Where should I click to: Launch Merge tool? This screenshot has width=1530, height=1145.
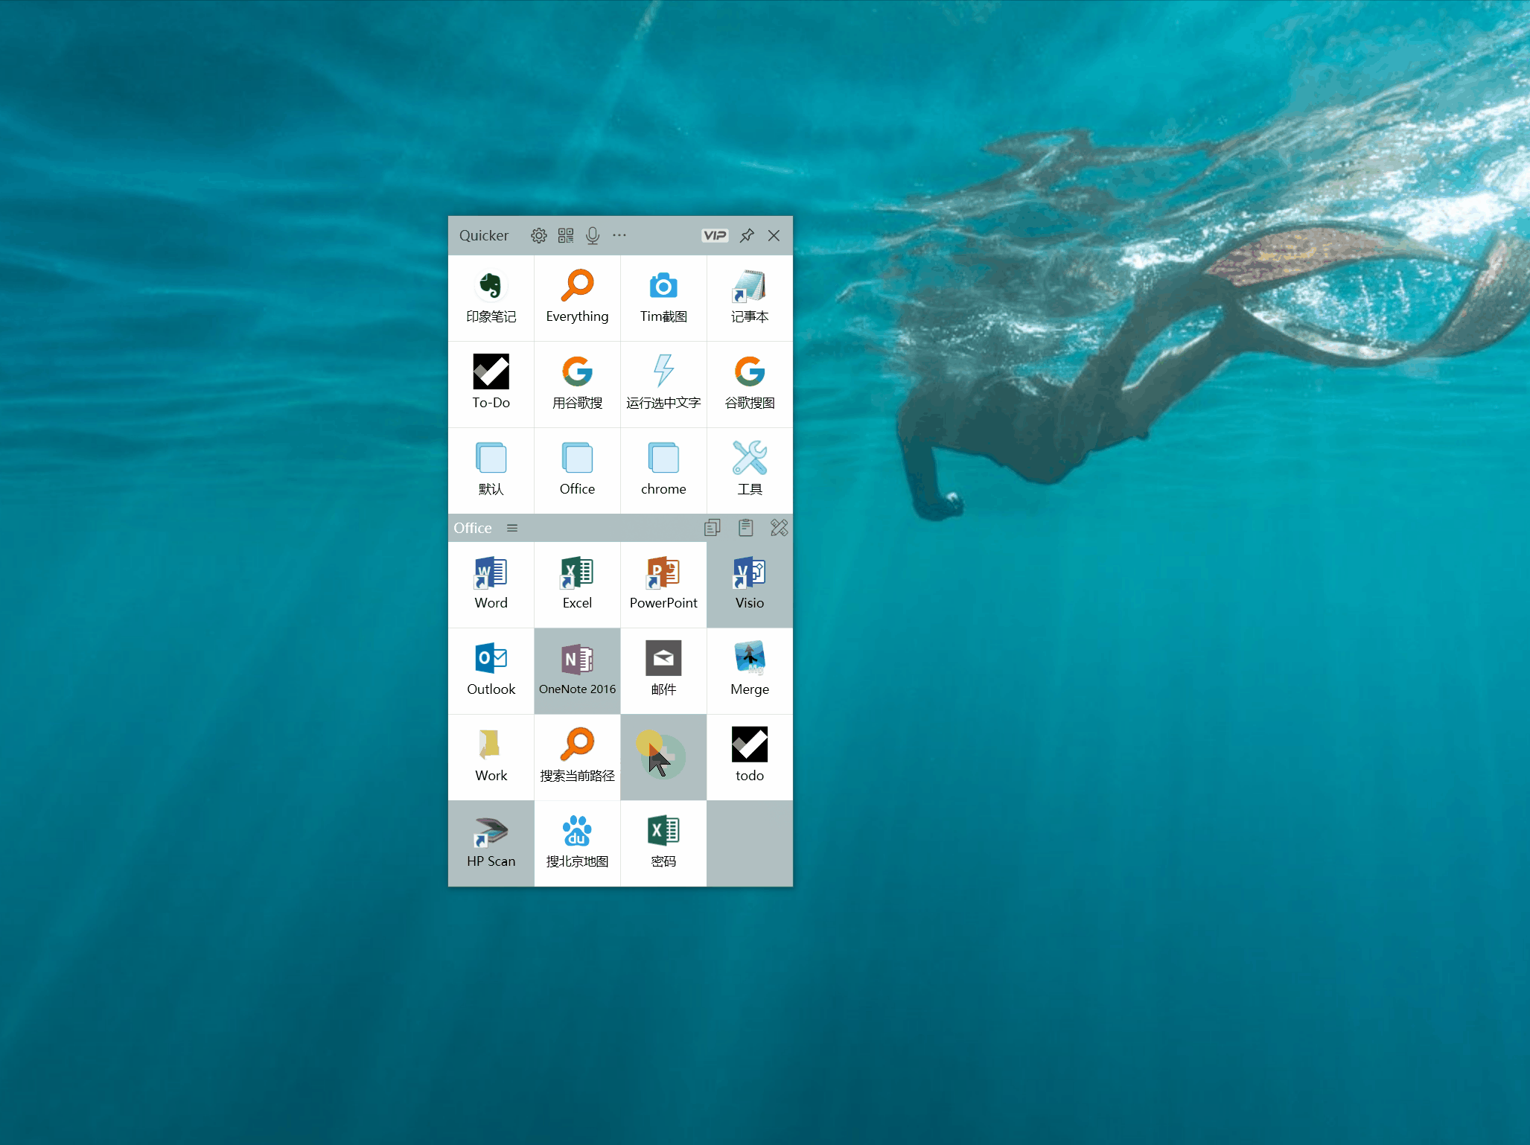click(x=750, y=672)
